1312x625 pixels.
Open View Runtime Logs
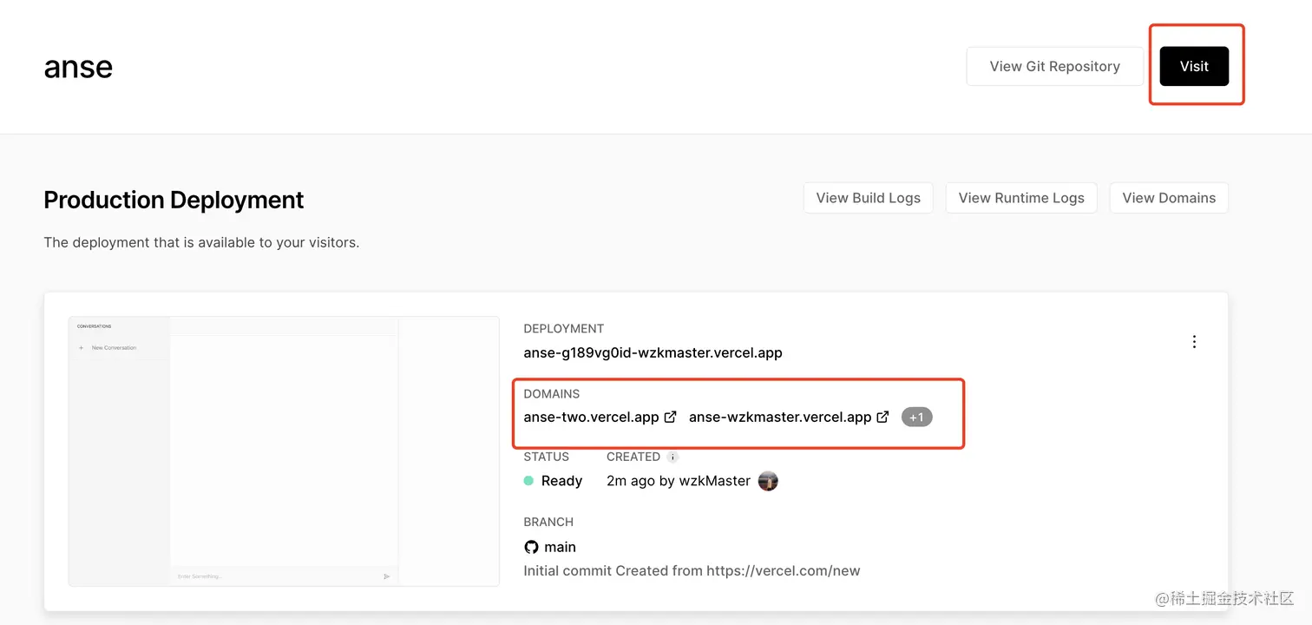[1021, 198]
